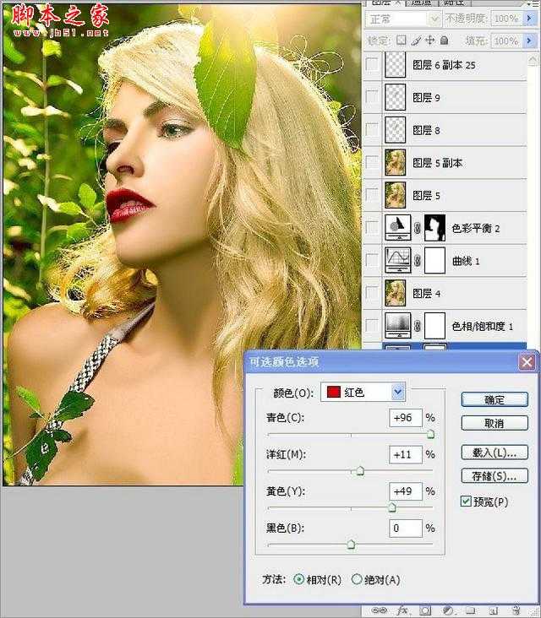Screen dimensions: 541x618
Task: Click the 图层 6 副本 25 layer thumbnail
Action: (x=395, y=64)
